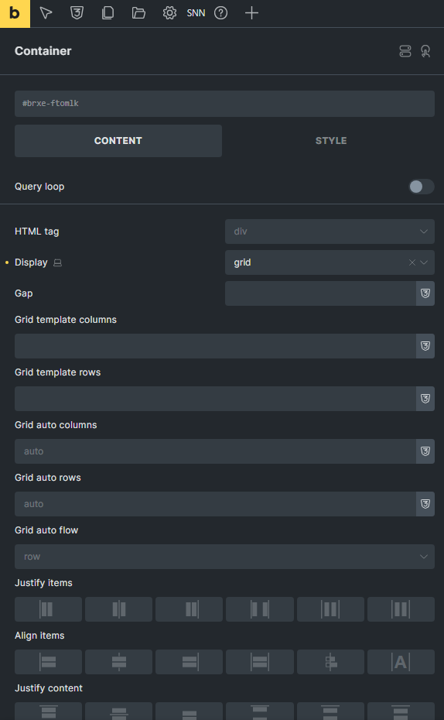Open the help question mark icon
The height and width of the screenshot is (720, 444).
coord(220,13)
